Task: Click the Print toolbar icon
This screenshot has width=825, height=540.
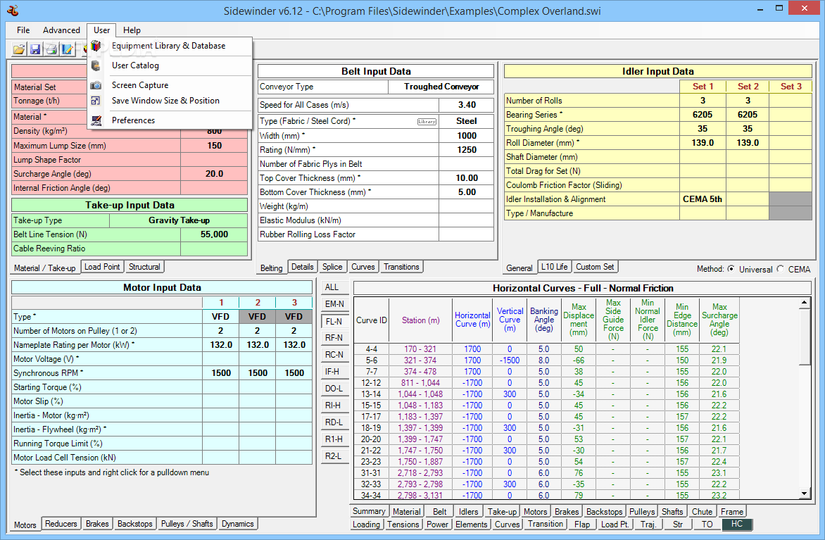Action: (51, 49)
